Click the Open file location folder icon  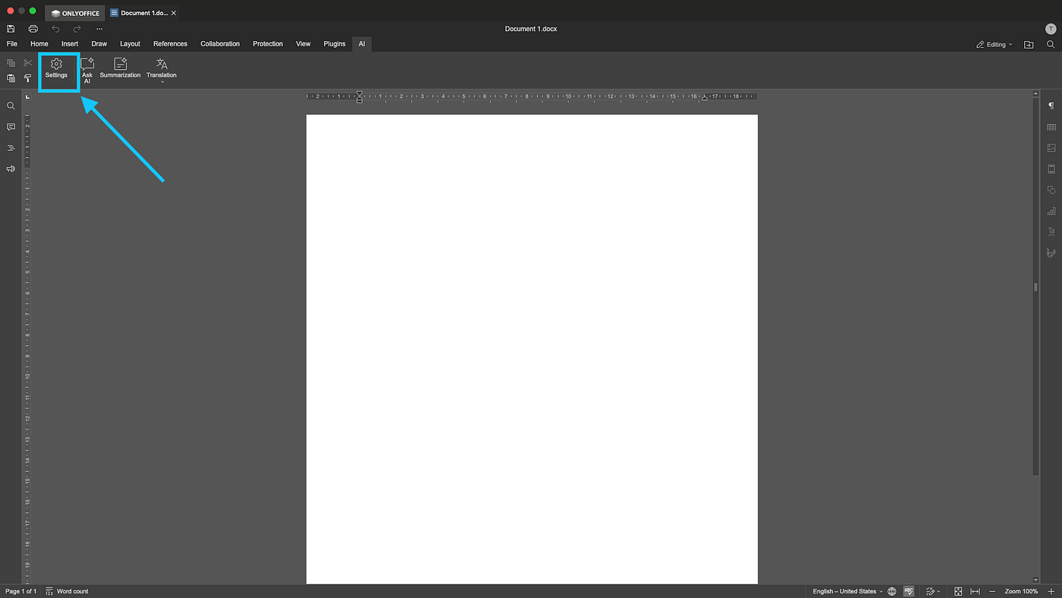[1029, 45]
